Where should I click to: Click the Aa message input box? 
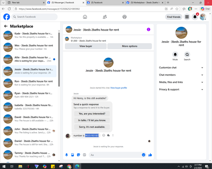[x=116, y=155]
